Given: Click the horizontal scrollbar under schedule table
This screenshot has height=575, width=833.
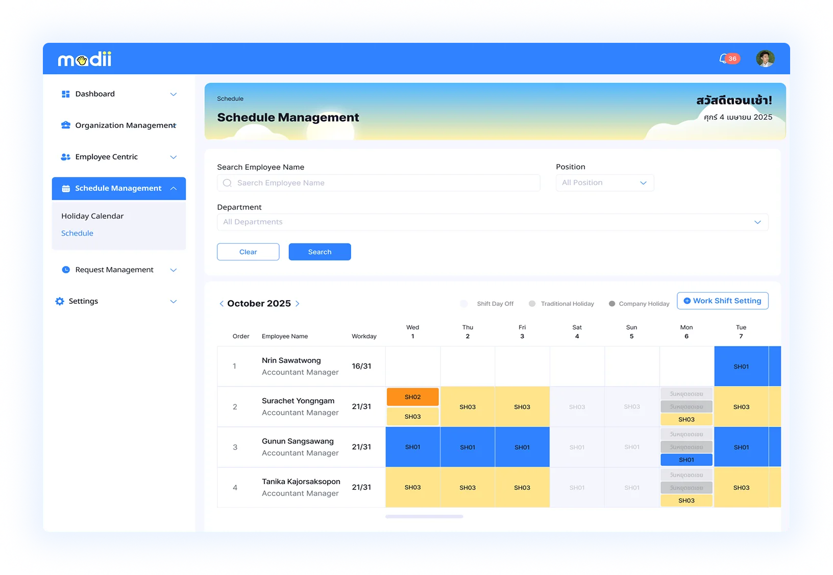Looking at the screenshot, I should pyautogui.click(x=424, y=516).
